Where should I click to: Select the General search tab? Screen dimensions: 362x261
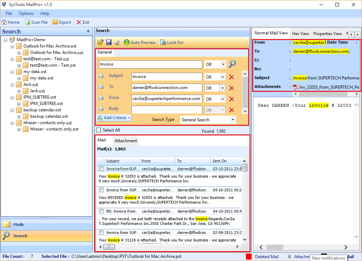click(105, 52)
